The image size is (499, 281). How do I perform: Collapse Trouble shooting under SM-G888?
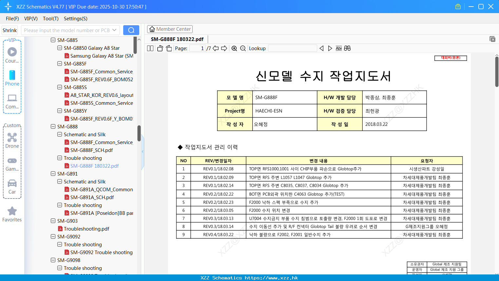click(x=60, y=158)
